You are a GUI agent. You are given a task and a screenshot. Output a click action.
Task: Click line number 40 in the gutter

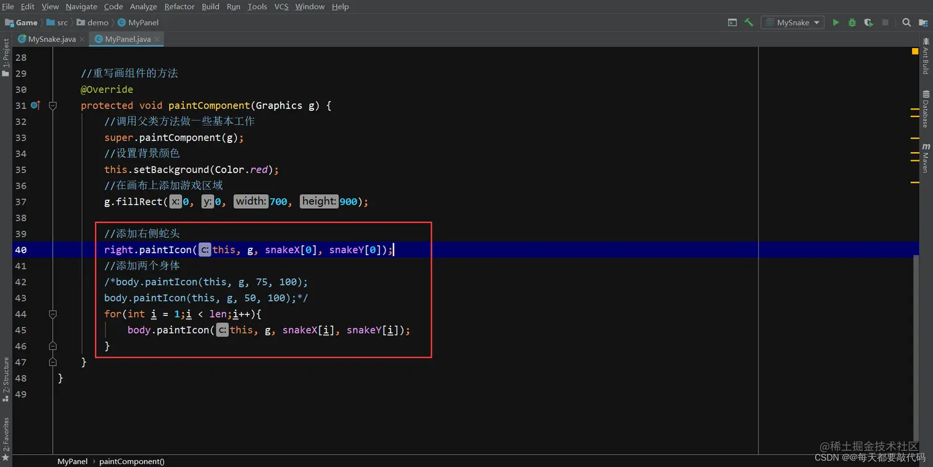pyautogui.click(x=20, y=250)
